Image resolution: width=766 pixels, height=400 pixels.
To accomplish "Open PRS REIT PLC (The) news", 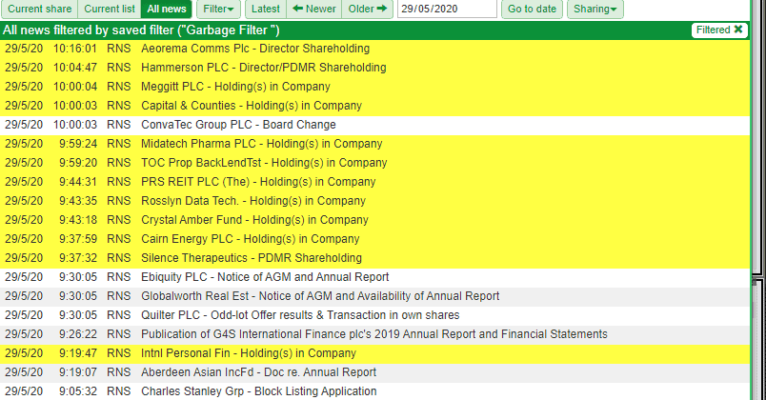I will 258,182.
